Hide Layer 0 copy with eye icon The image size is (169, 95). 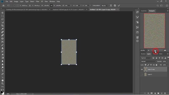point(142,69)
